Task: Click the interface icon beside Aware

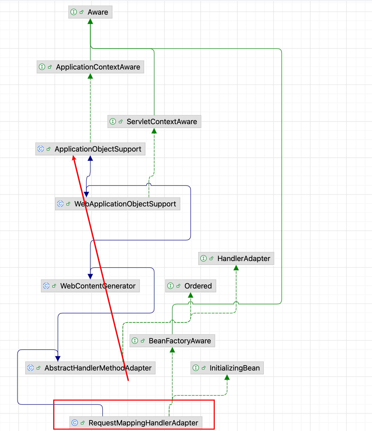Action: (74, 12)
